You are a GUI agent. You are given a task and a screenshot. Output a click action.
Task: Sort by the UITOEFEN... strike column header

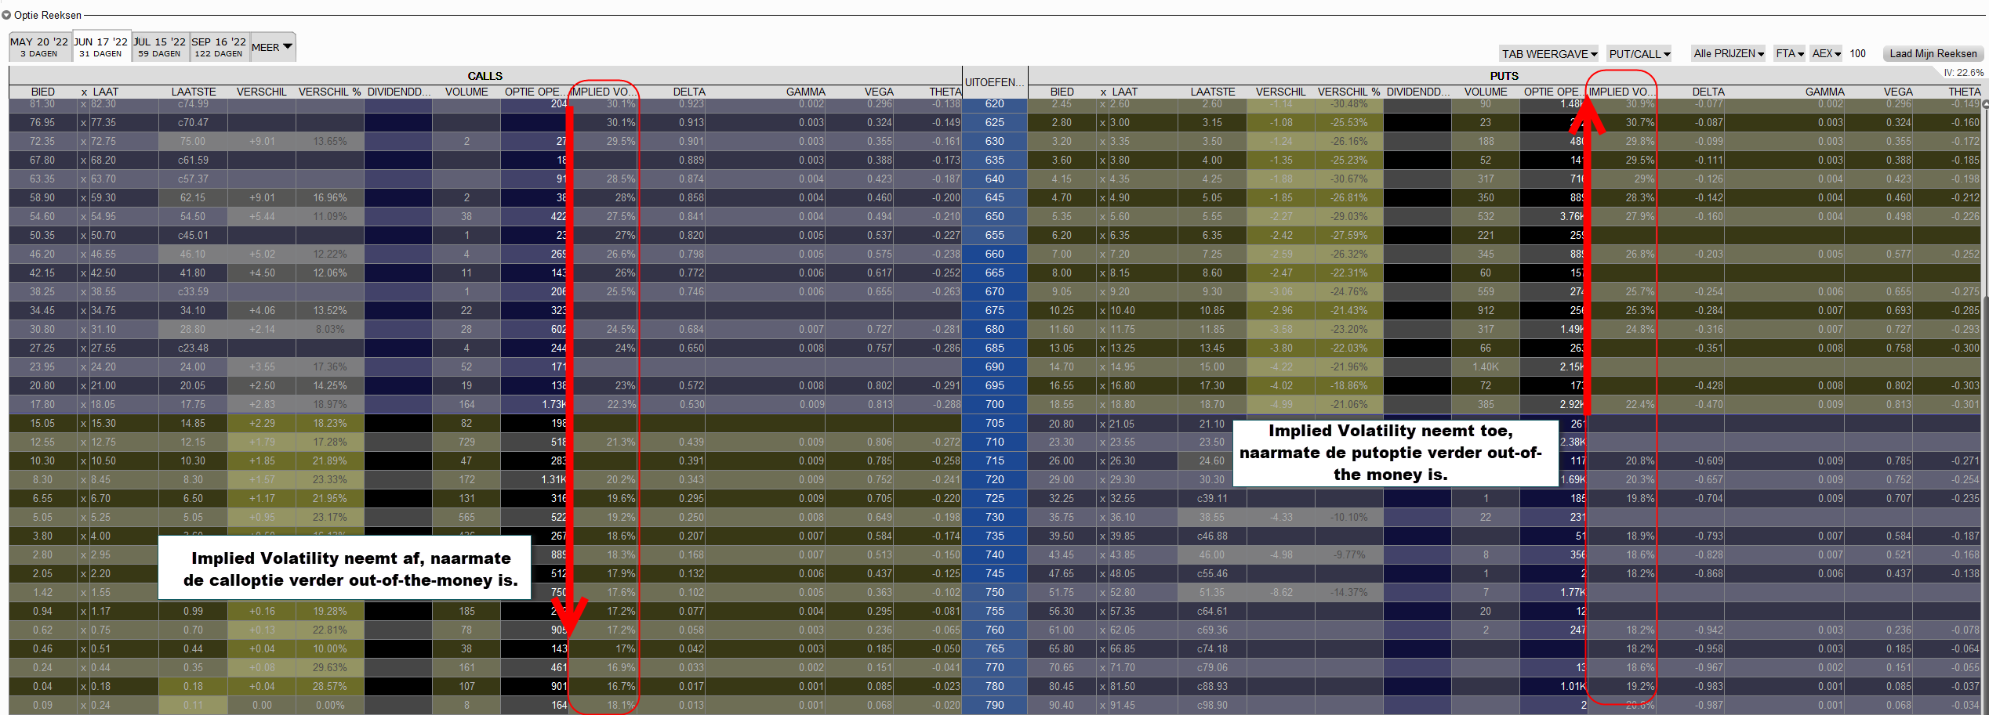click(994, 82)
